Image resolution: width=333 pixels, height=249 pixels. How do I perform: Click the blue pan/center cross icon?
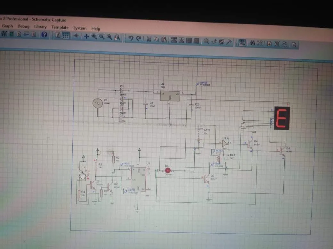tap(86, 36)
